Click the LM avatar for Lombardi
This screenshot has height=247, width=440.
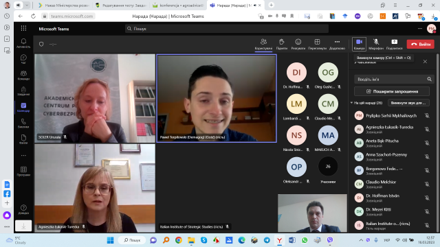pos(296,104)
